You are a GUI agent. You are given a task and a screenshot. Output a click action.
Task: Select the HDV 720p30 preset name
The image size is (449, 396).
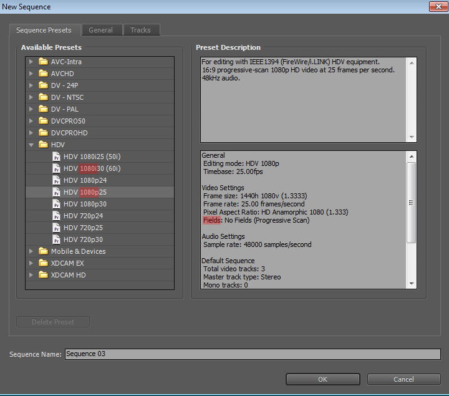click(83, 239)
